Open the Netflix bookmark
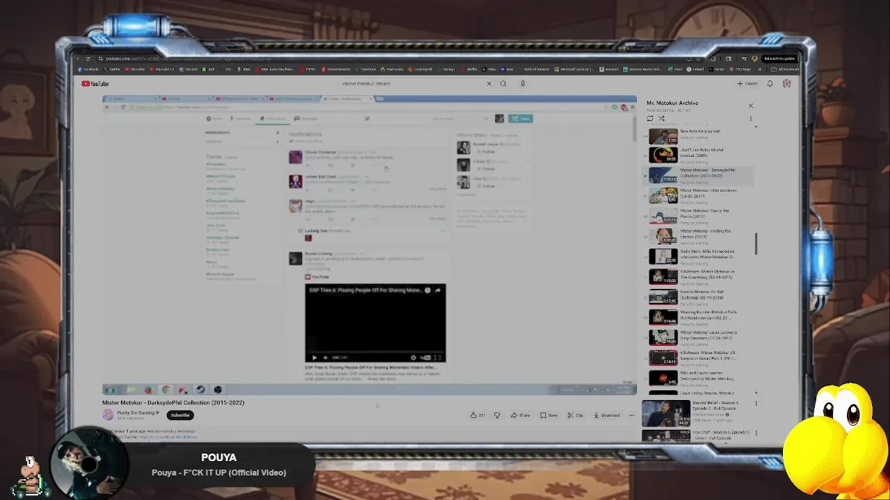Image resolution: width=890 pixels, height=500 pixels. click(469, 69)
